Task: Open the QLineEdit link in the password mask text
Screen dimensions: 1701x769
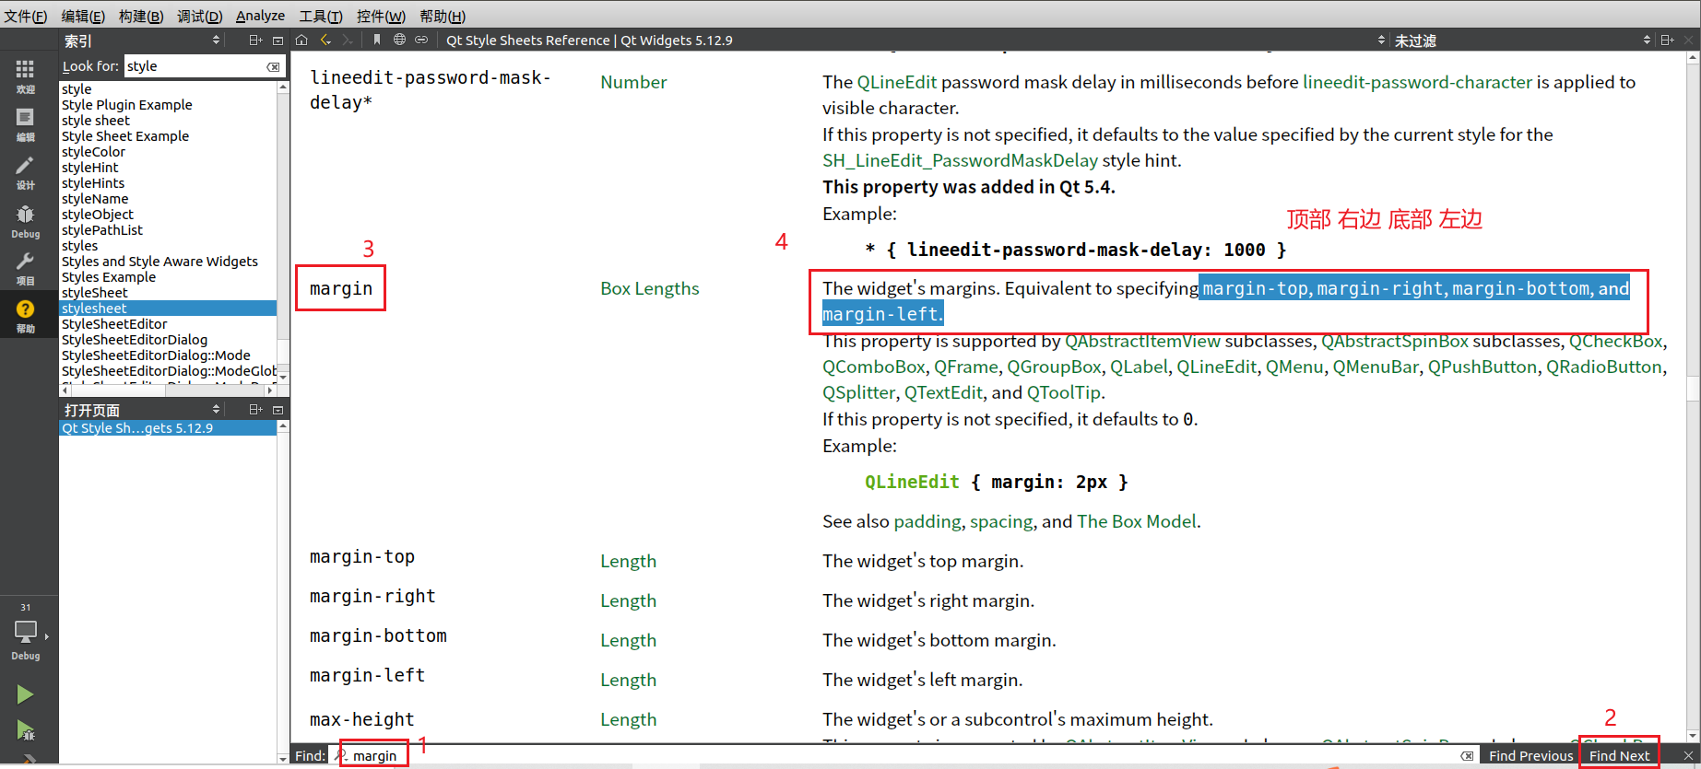Action: (x=897, y=82)
